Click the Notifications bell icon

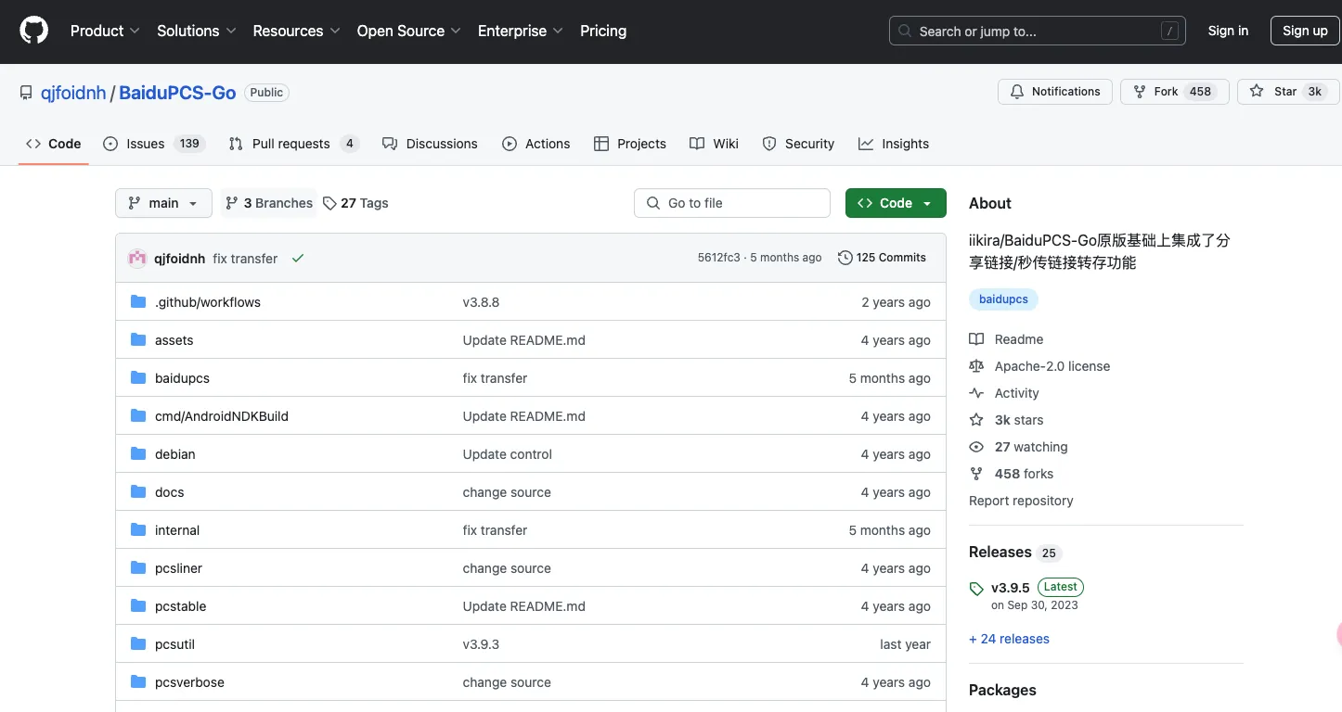(1017, 92)
